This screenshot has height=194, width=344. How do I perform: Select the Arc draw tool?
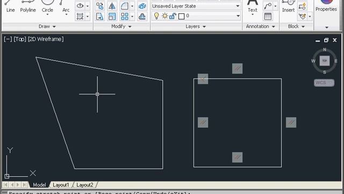(x=66, y=7)
